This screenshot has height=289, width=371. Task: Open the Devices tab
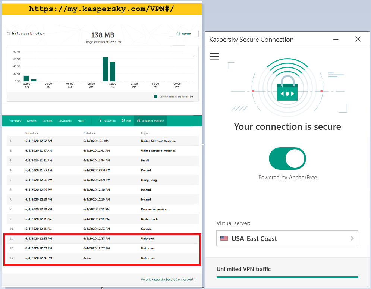32,121
